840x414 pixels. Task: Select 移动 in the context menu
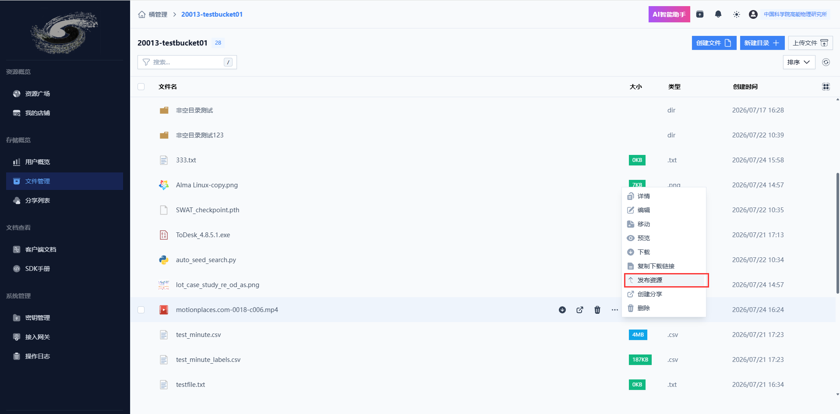(x=664, y=224)
